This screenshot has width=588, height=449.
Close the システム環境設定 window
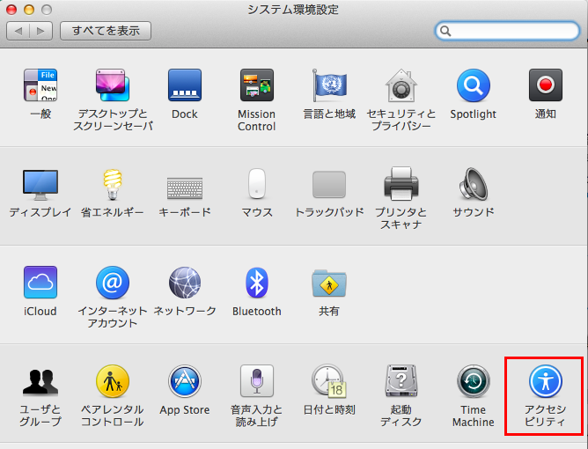click(x=11, y=9)
